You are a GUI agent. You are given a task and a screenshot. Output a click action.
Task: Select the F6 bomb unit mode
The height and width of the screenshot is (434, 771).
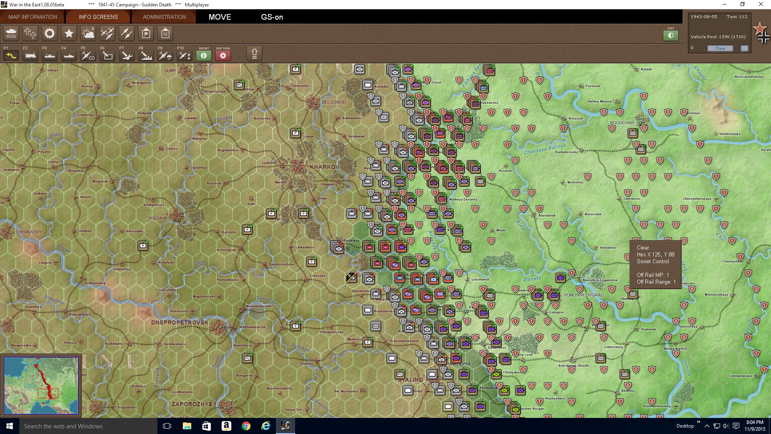(108, 56)
